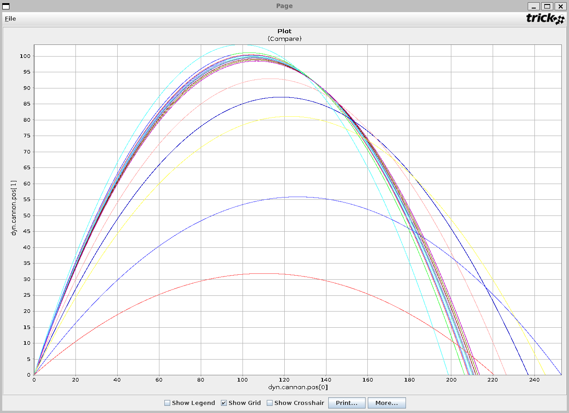
Task: Click the window menu icon in title bar
Action: coord(6,6)
